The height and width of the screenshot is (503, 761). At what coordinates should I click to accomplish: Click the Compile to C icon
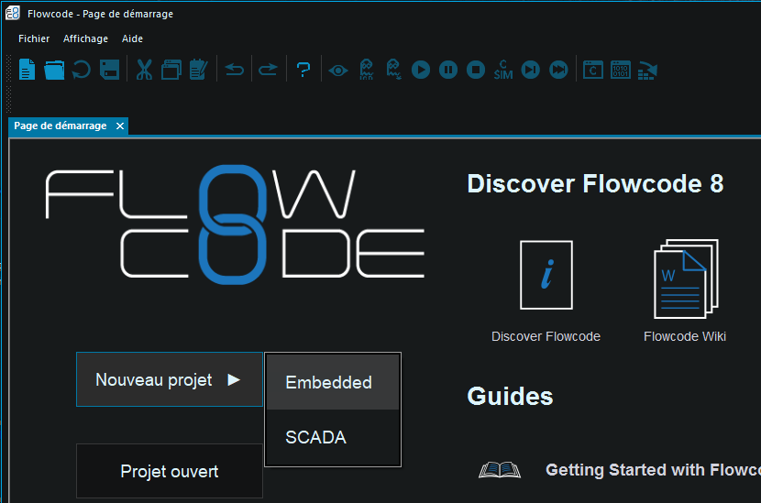(593, 70)
